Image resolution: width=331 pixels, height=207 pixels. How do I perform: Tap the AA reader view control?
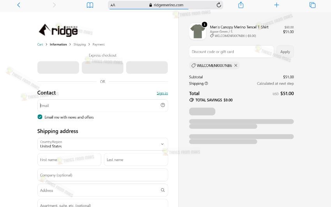113,5
